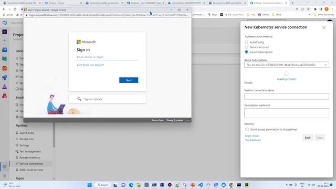Open Microsoft Edge from the taskbar

tap(131, 185)
